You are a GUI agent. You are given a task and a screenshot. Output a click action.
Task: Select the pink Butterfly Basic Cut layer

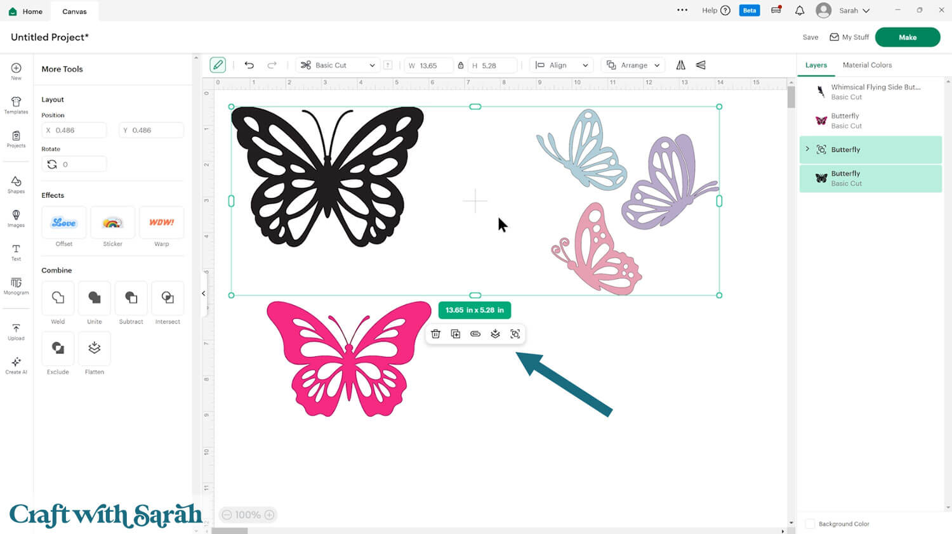coord(871,120)
